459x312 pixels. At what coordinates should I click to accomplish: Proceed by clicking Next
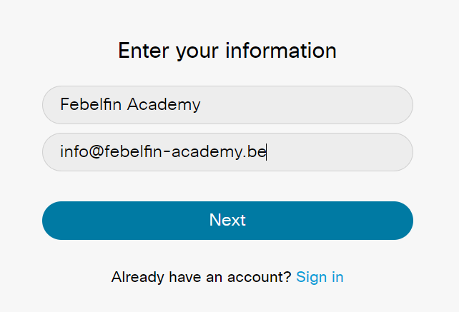pyautogui.click(x=228, y=221)
